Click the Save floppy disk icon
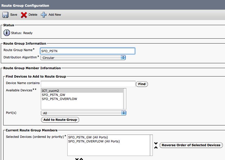The image size is (225, 160). [5, 15]
